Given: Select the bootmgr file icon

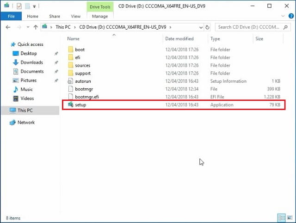Looking at the screenshot, I should [x=70, y=89].
